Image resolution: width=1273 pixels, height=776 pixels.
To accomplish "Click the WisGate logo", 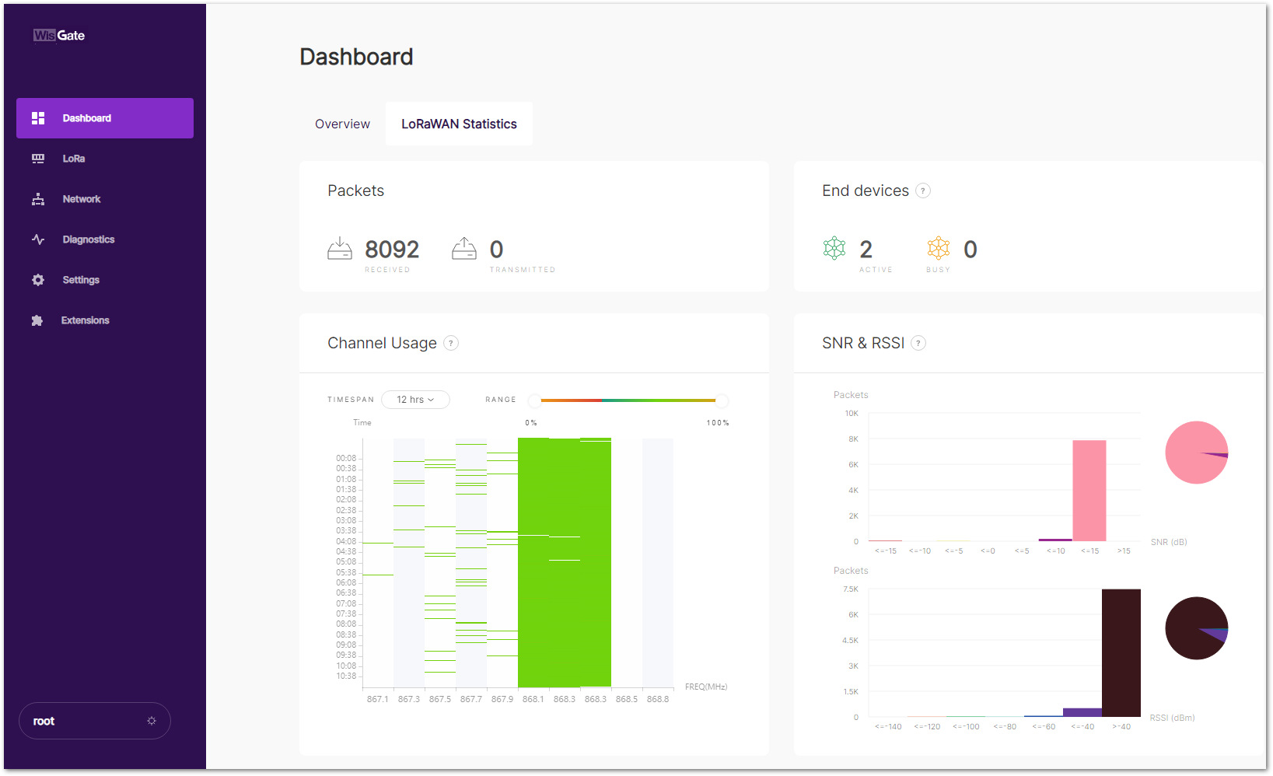I will [x=58, y=35].
